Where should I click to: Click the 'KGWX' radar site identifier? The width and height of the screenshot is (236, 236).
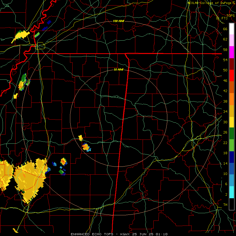click(126, 234)
